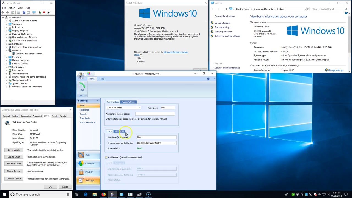
Task: Click the Windows Start button
Action: [x=4, y=194]
